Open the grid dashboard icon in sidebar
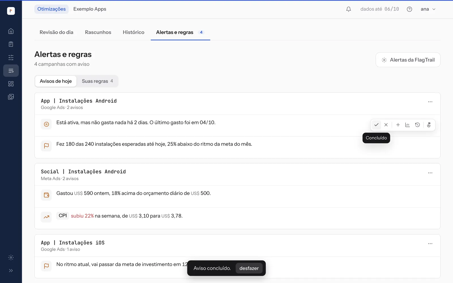The width and height of the screenshot is (453, 283). click(x=11, y=84)
